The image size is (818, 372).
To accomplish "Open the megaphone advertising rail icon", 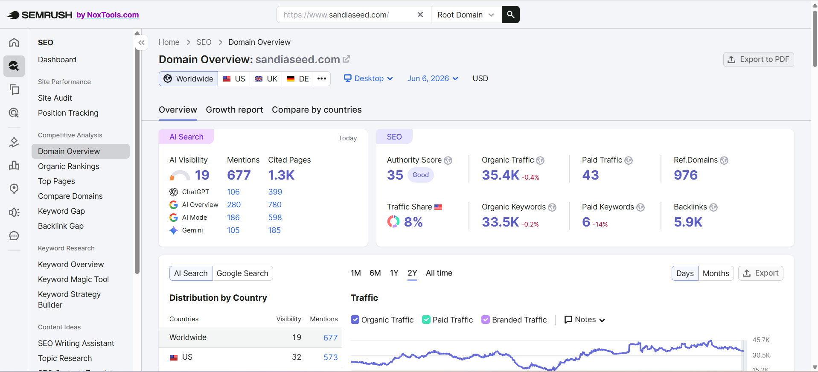I will [x=14, y=212].
